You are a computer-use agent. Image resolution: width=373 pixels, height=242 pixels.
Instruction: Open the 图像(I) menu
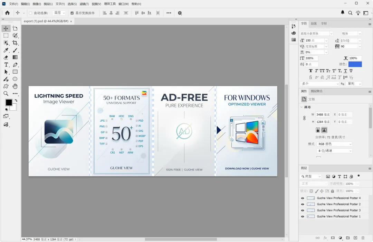pos(37,4)
